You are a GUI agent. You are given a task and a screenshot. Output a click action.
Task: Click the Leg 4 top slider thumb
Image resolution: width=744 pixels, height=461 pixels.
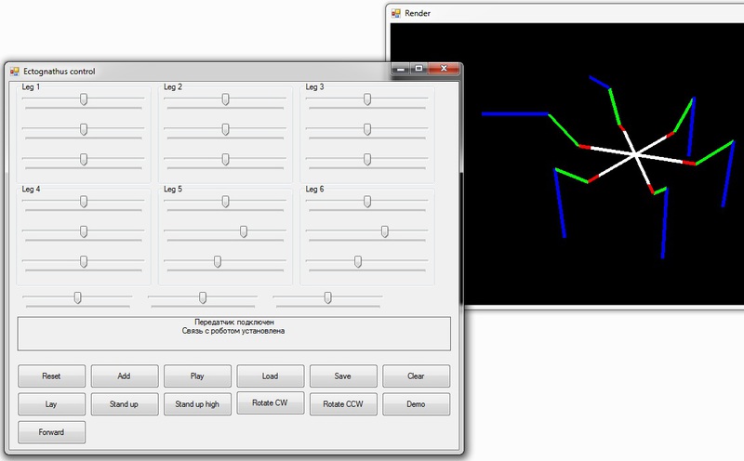pyautogui.click(x=84, y=202)
